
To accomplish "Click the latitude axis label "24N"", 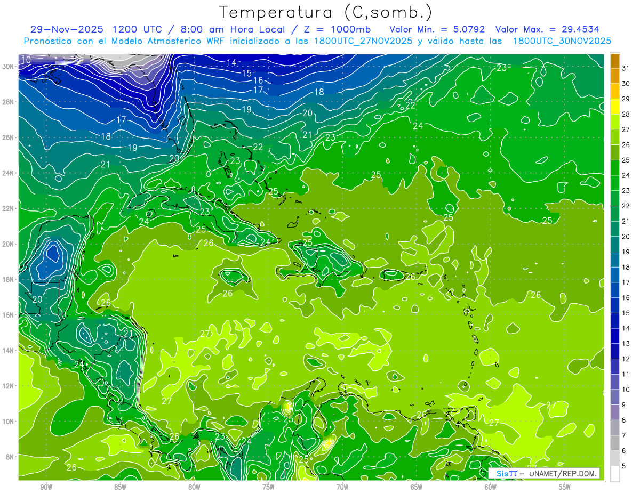I will [7, 173].
